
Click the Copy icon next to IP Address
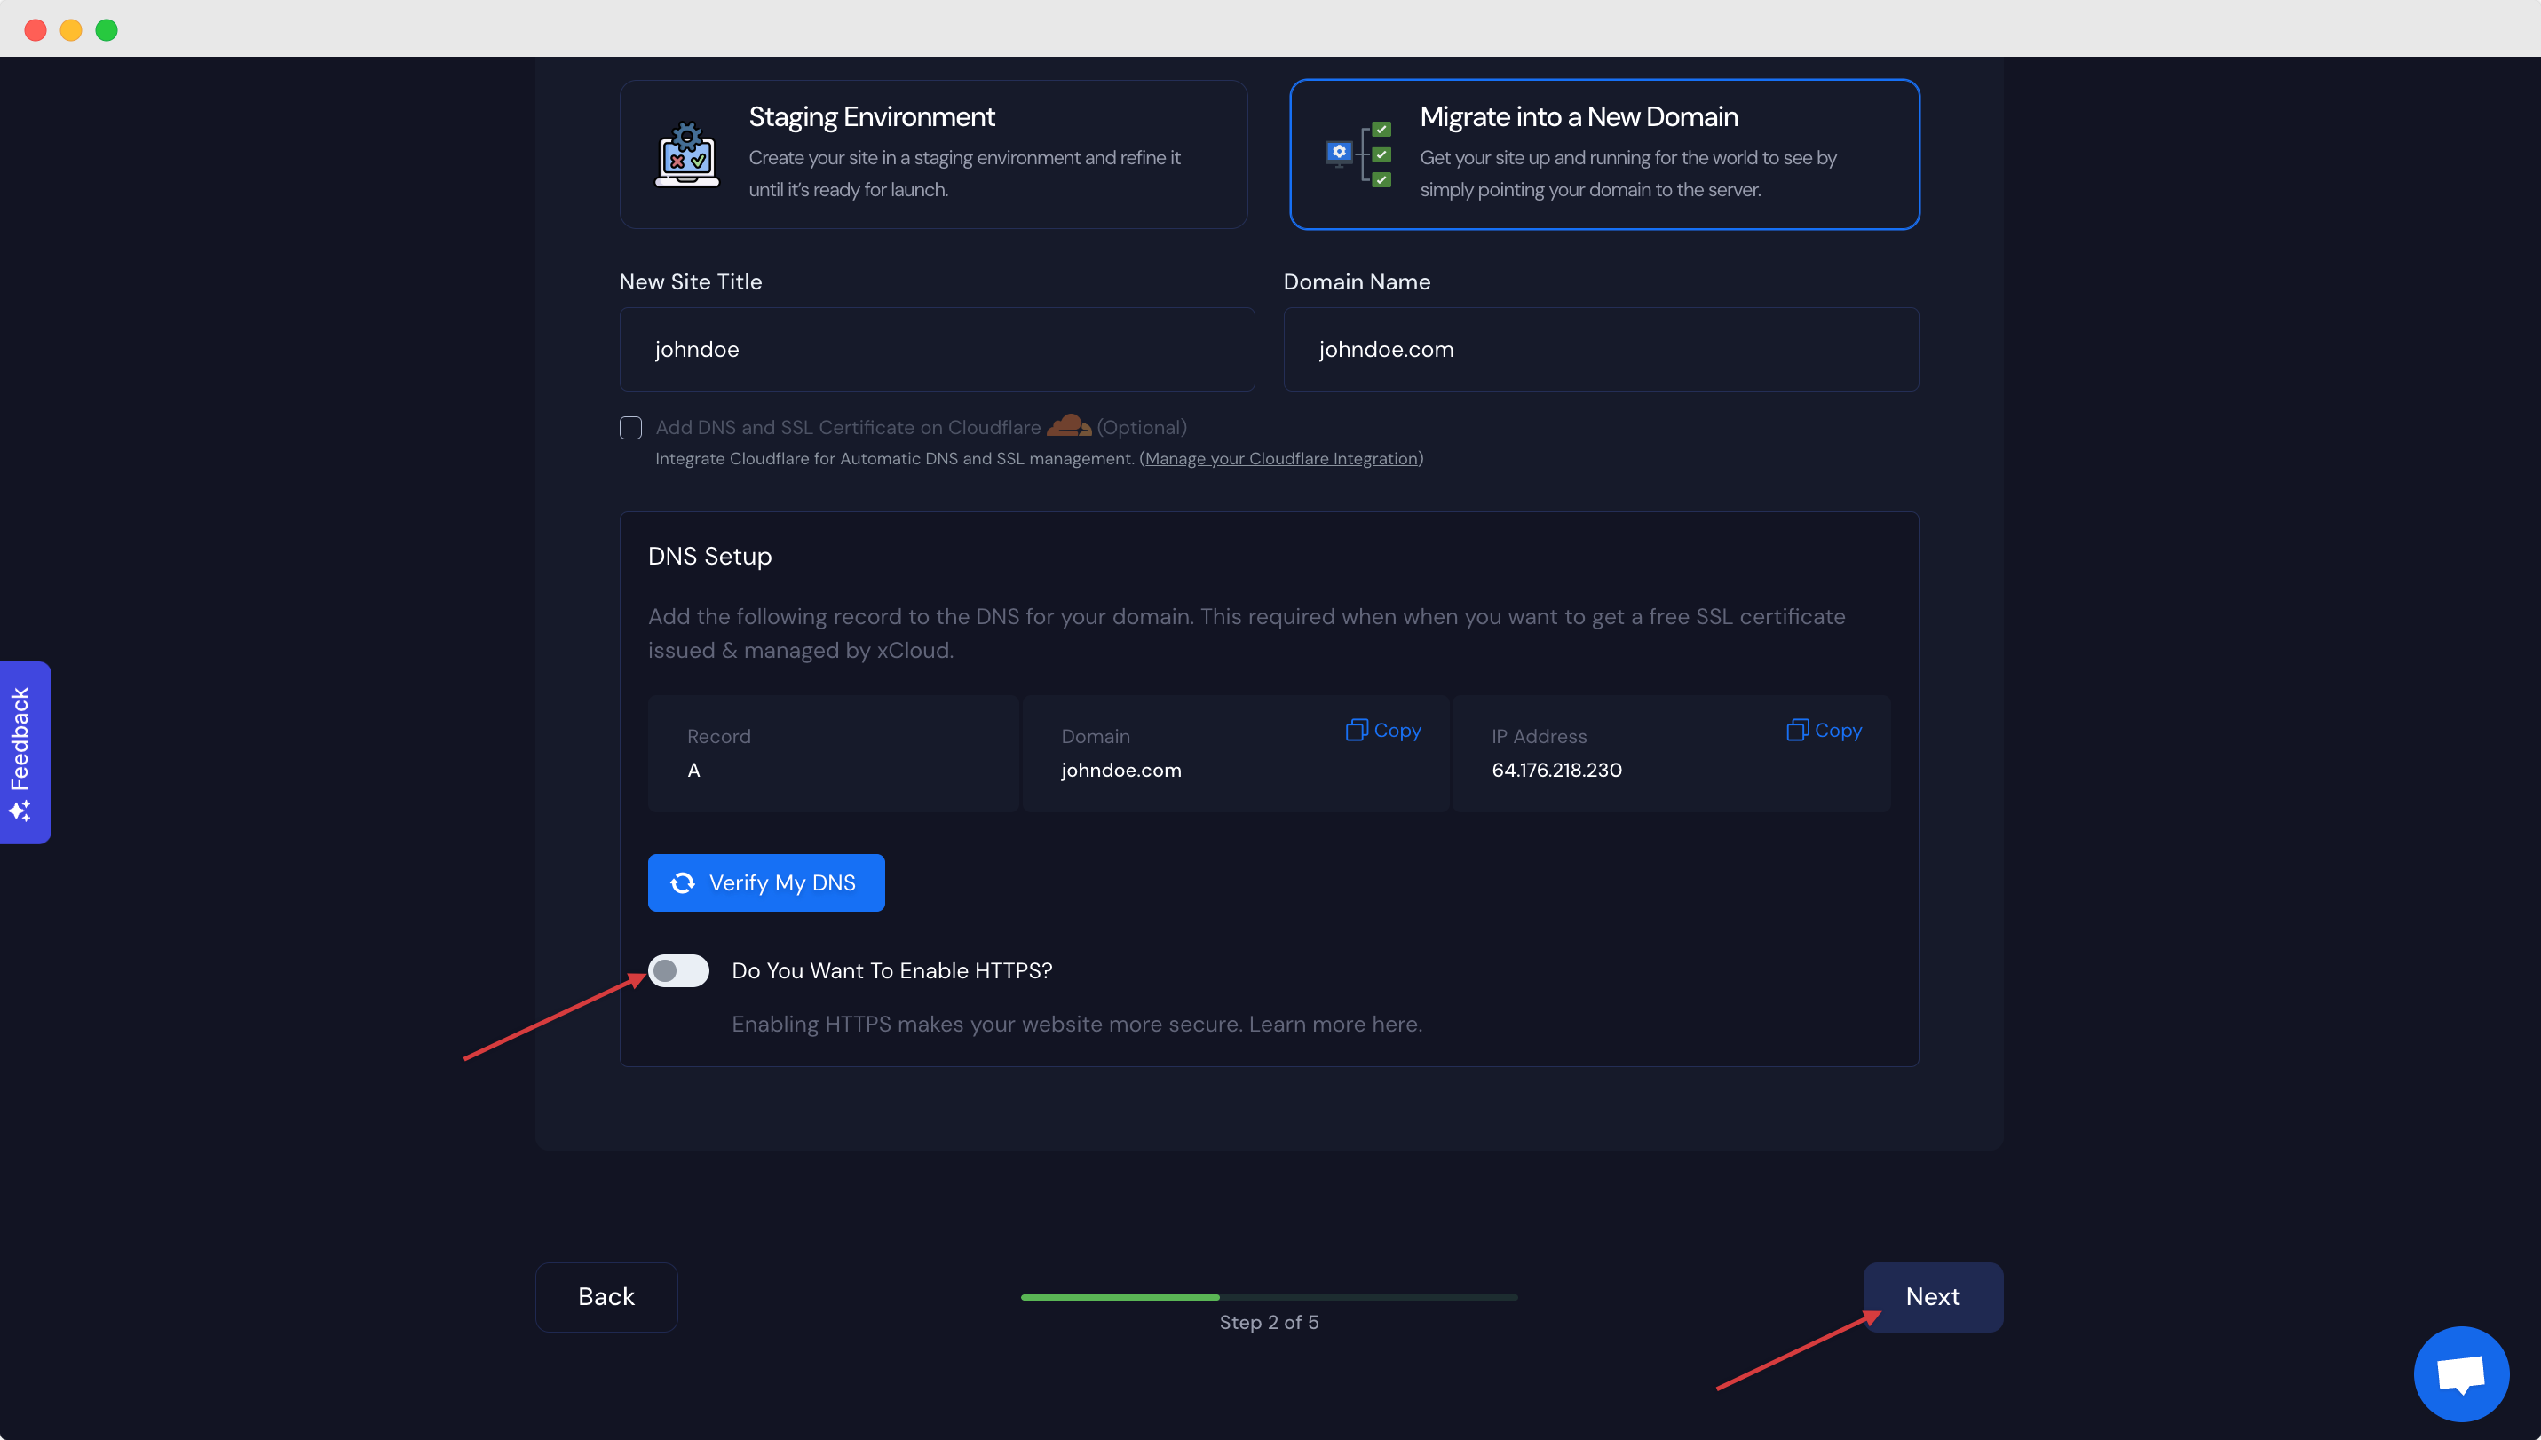click(x=1797, y=730)
